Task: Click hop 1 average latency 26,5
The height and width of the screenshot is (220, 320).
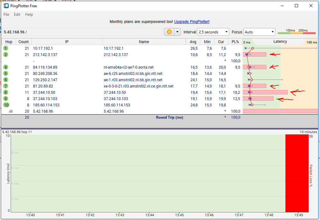Action: click(194, 48)
